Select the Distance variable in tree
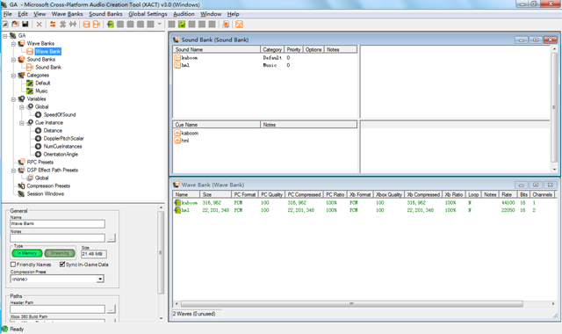The width and height of the screenshot is (562, 334). pos(53,130)
